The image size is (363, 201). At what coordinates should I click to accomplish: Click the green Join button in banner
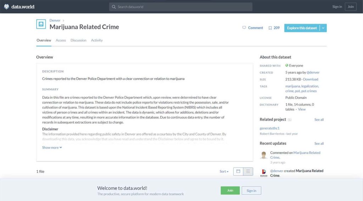230,190
